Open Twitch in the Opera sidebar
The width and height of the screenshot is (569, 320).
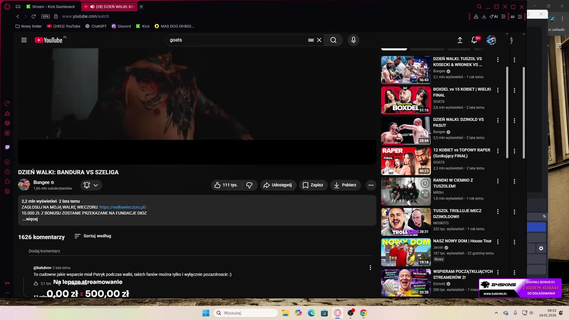click(x=7, y=147)
